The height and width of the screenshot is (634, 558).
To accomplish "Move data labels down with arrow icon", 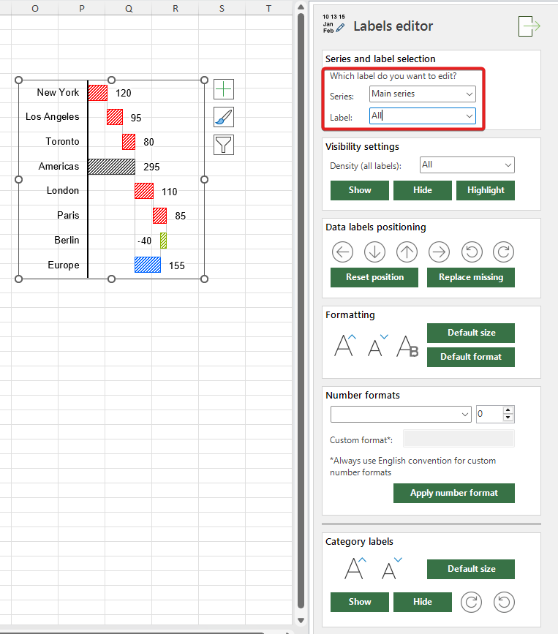I will [374, 252].
